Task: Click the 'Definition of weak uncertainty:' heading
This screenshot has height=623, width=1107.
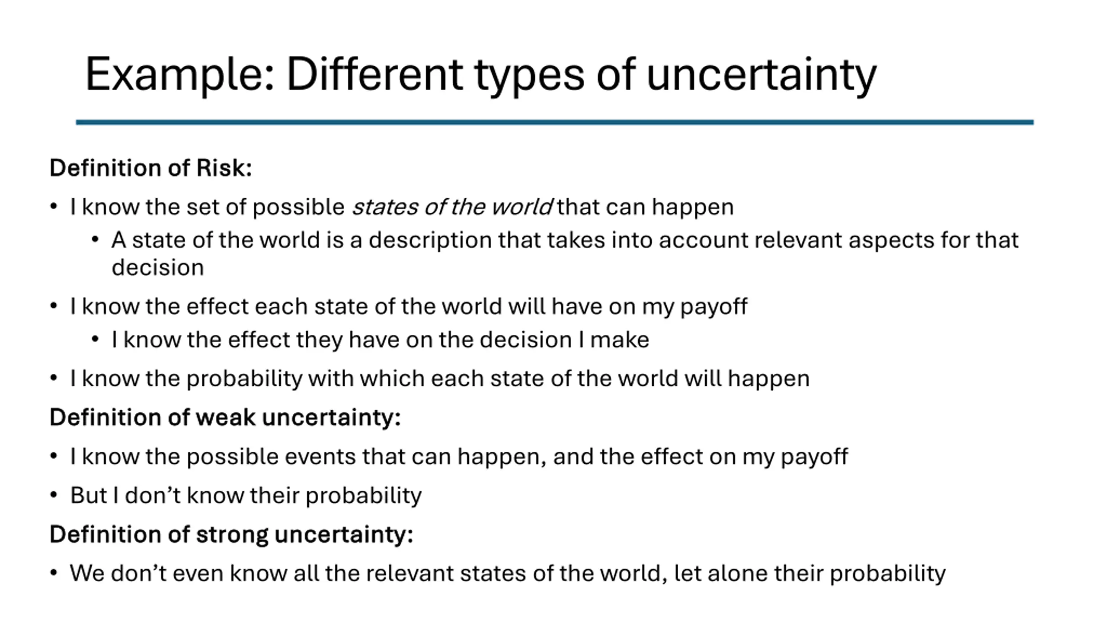Action: tap(225, 417)
